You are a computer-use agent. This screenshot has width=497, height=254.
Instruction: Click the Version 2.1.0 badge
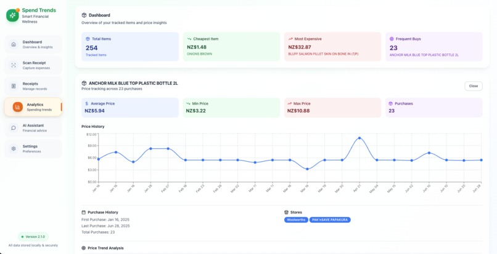pos(33,237)
